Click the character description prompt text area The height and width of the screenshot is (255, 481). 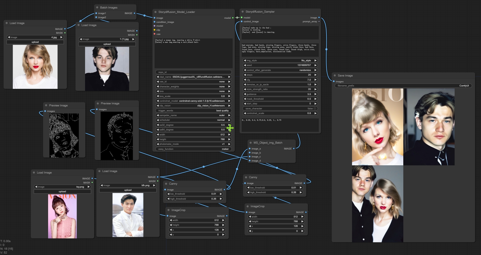[x=194, y=53]
